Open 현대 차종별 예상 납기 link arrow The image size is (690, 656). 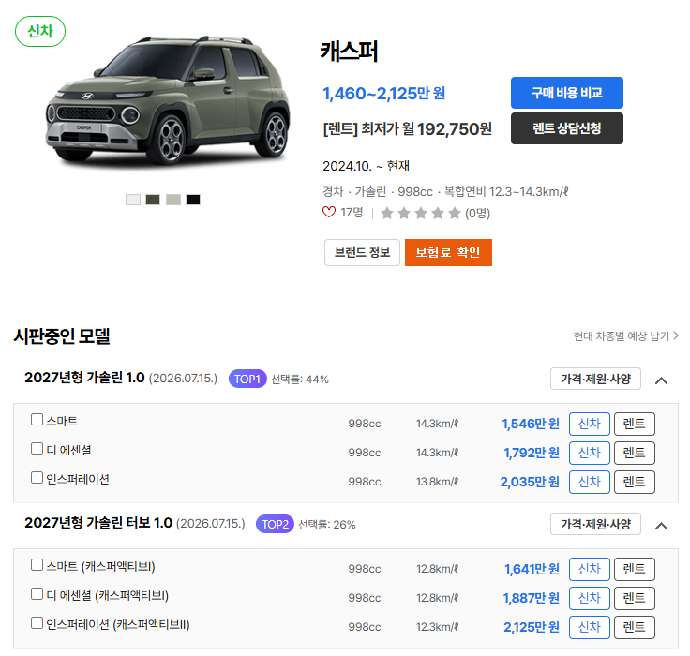676,336
